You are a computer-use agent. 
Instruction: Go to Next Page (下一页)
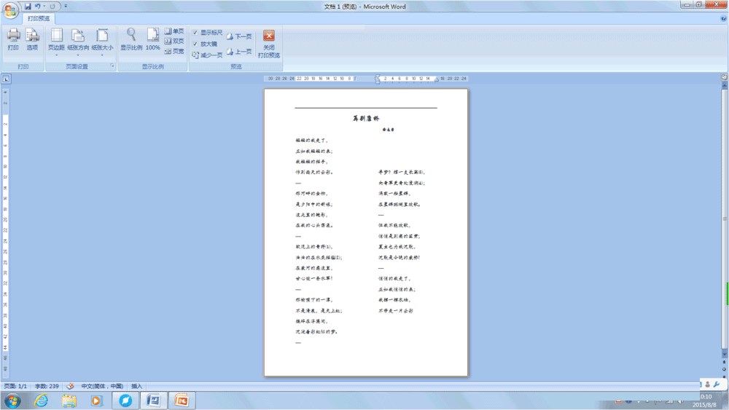(239, 36)
